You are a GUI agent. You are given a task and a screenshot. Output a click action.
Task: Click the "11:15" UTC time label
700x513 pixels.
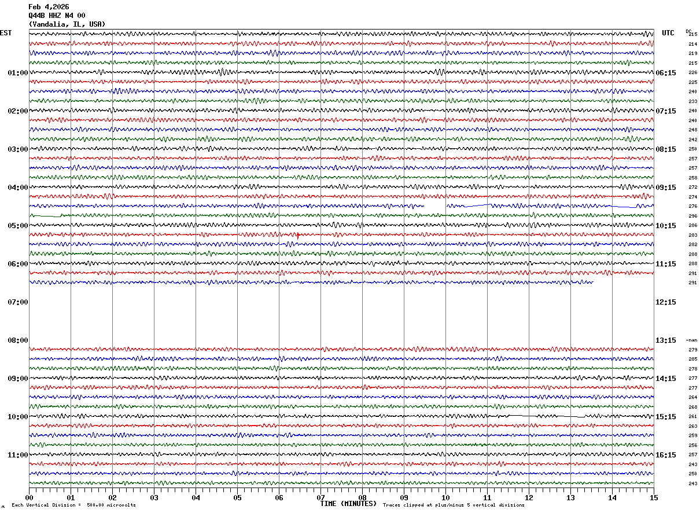[666, 264]
